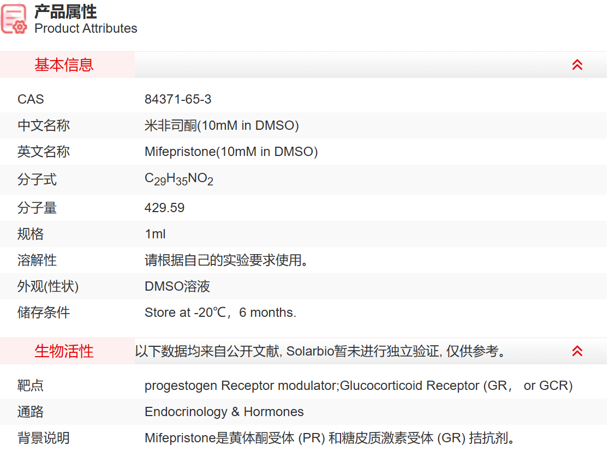Click the Product Attributes subtitle text
This screenshot has height=457, width=615.
[x=86, y=28]
